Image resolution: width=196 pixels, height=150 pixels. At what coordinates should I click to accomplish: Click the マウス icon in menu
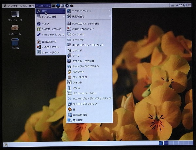click(69, 88)
